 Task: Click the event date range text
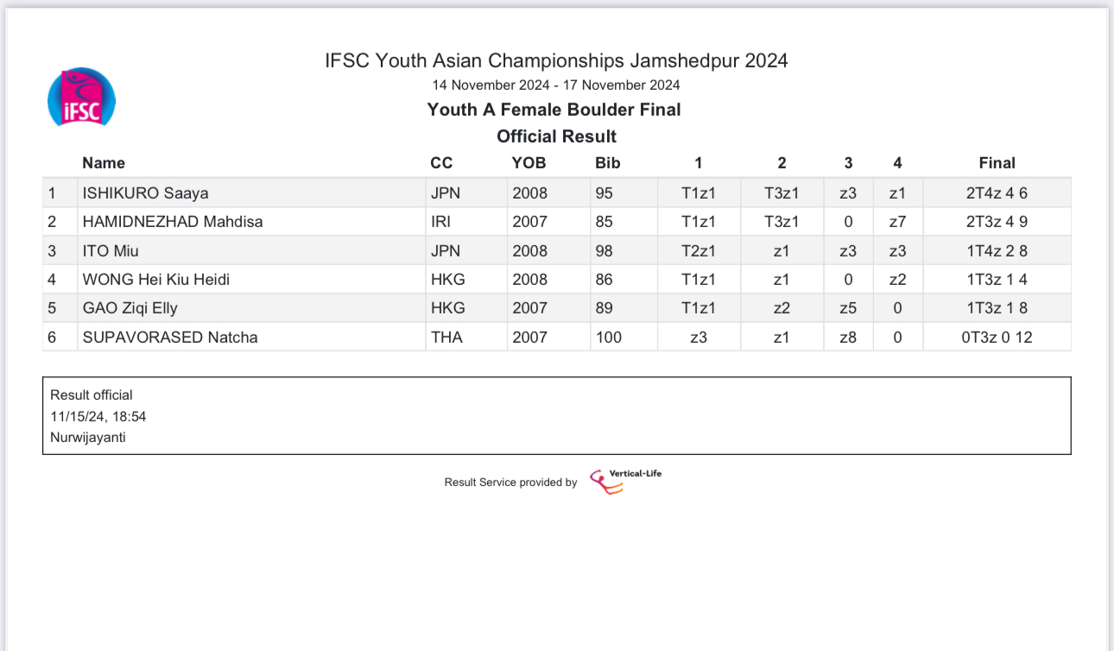coord(556,85)
